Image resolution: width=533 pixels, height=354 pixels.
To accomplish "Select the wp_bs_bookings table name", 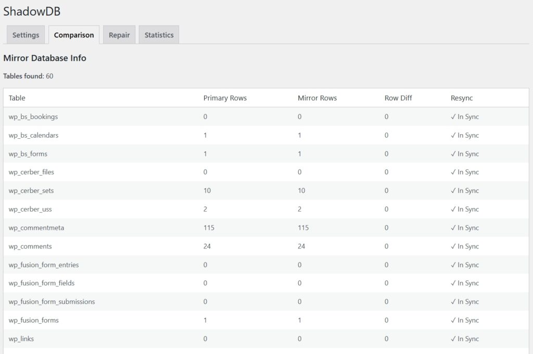I will pyautogui.click(x=33, y=116).
